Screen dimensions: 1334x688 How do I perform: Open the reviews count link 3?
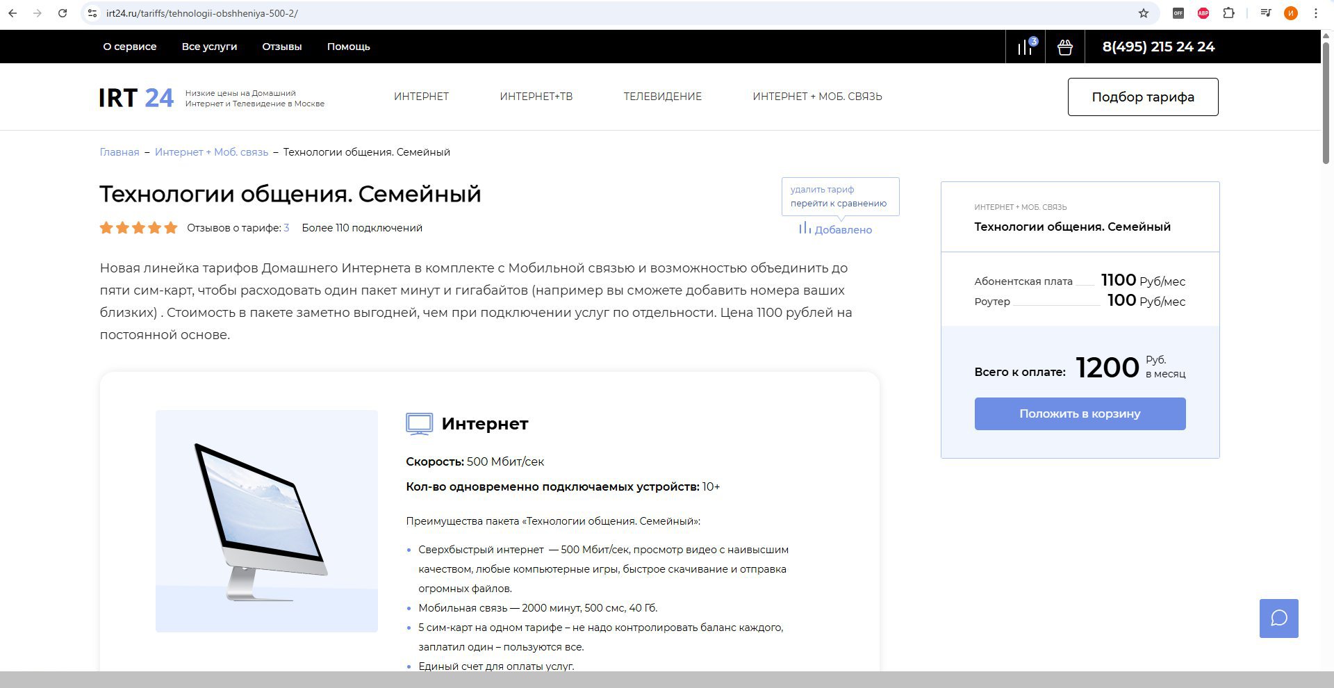286,228
